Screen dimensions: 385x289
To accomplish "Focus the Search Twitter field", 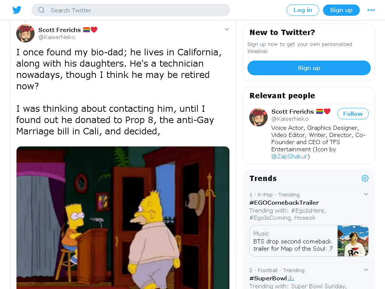I will point(130,10).
